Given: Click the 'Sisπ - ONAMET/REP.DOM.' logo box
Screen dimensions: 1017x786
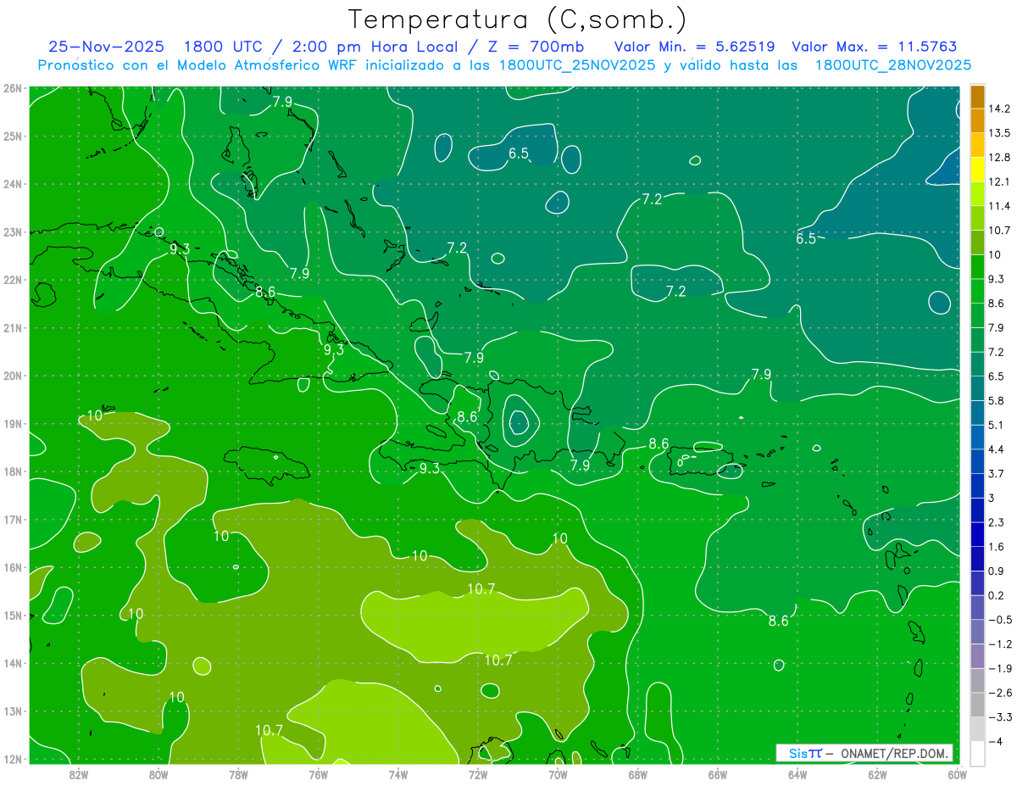Looking at the screenshot, I should pyautogui.click(x=864, y=753).
